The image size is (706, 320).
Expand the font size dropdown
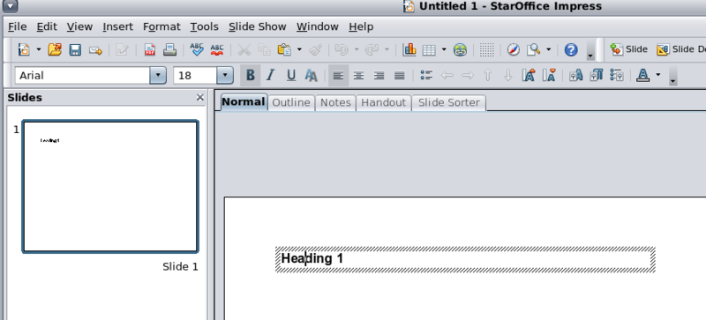(x=225, y=75)
